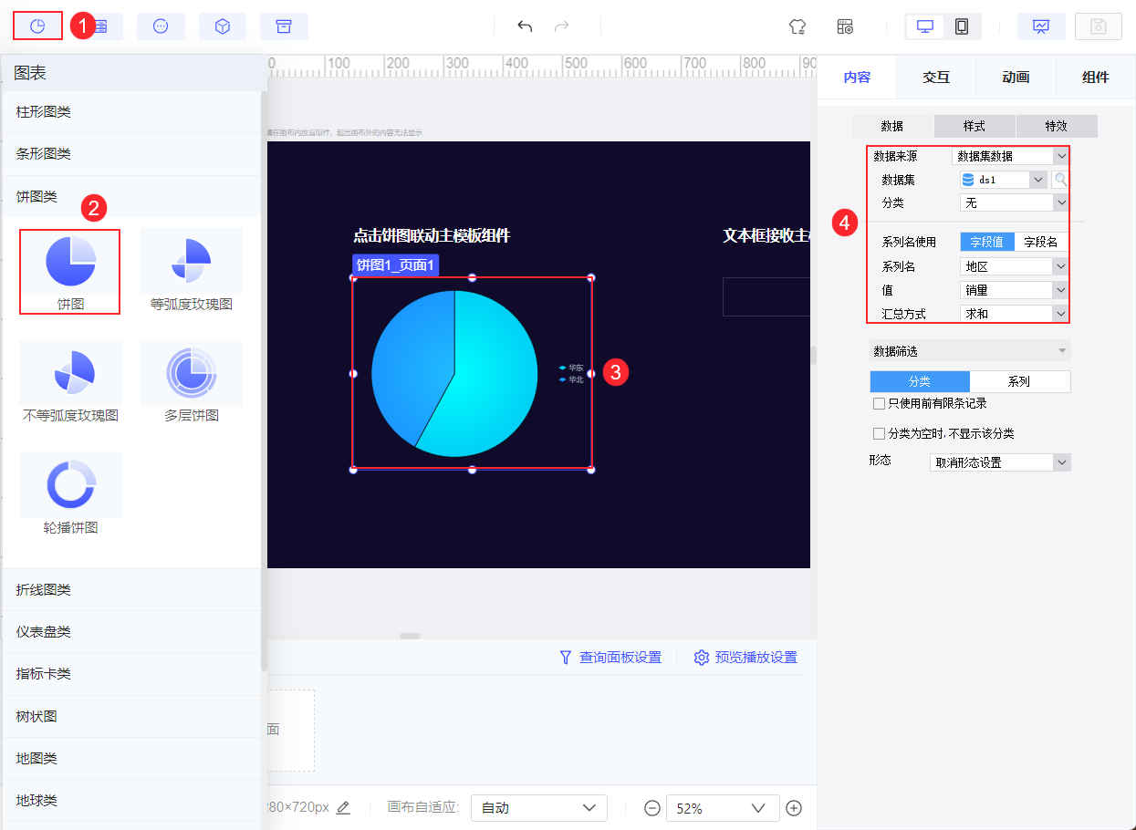Open the chart component menu icon

pyautogui.click(x=37, y=26)
